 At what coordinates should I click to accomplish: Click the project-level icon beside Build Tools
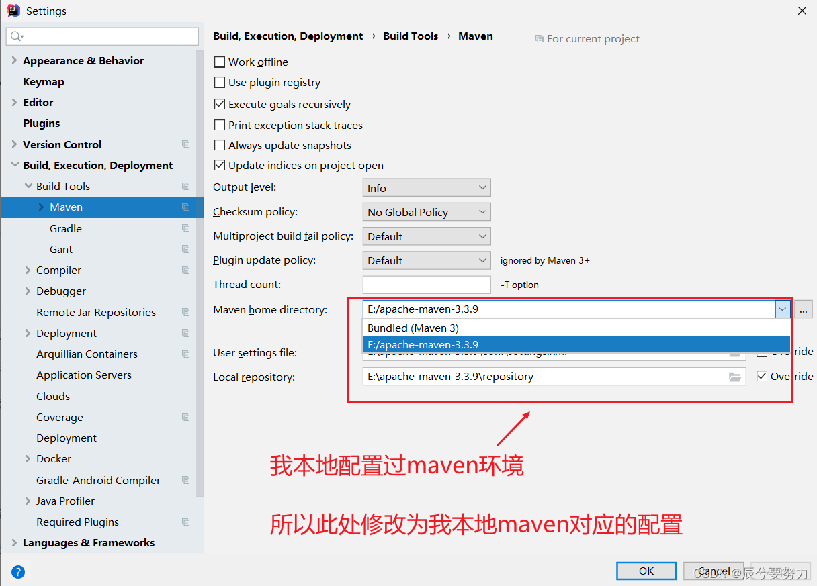pos(186,186)
